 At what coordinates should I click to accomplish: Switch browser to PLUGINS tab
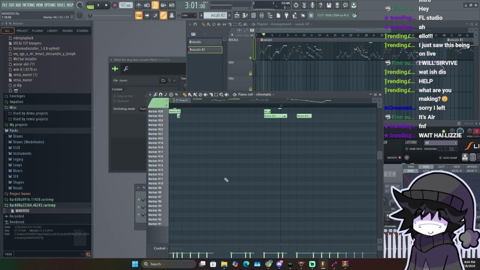coord(37,31)
